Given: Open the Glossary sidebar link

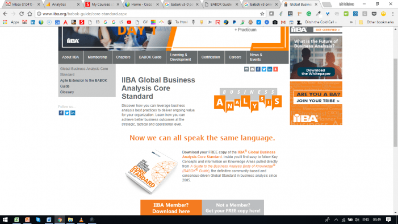Looking at the screenshot, I should pyautogui.click(x=67, y=92).
